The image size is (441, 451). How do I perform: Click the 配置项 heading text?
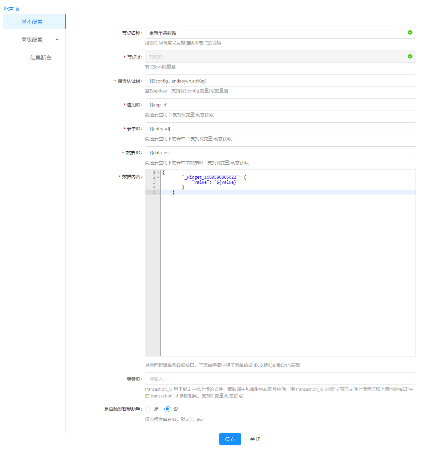tap(11, 9)
